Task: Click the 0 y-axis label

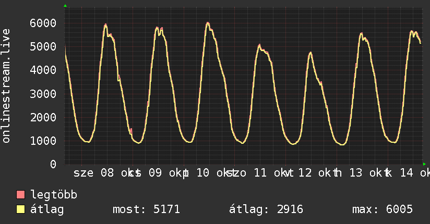Action: tap(53, 164)
